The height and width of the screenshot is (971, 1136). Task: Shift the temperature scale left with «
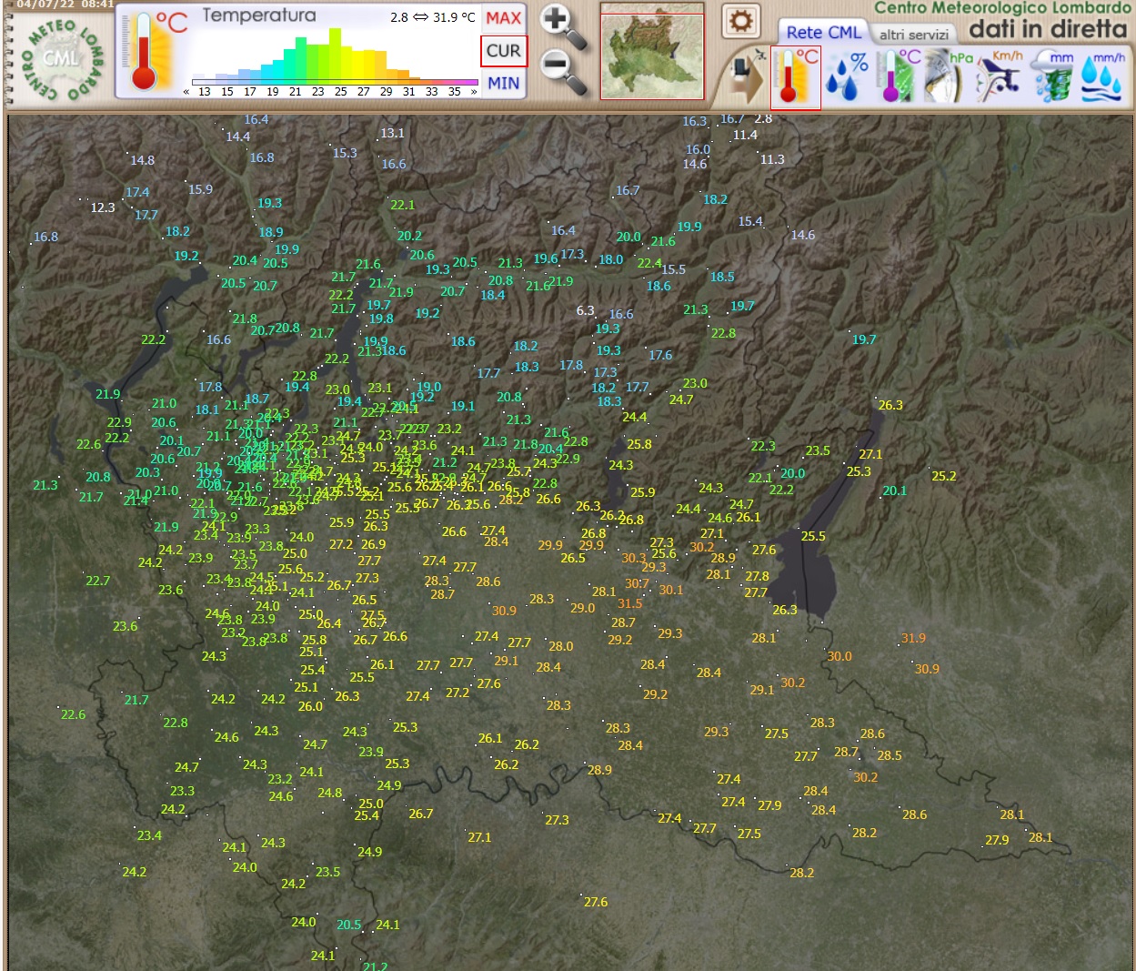(186, 92)
